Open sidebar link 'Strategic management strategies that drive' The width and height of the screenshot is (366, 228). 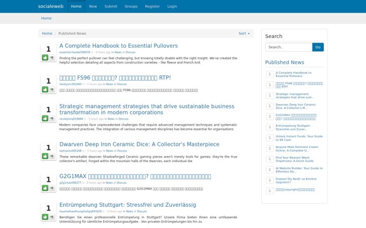tap(295, 96)
